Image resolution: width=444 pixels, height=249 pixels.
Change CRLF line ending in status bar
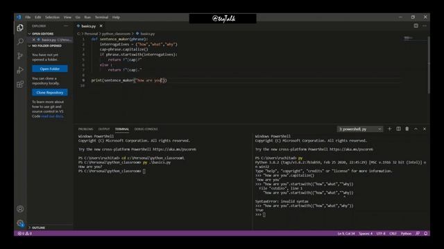[393, 234]
